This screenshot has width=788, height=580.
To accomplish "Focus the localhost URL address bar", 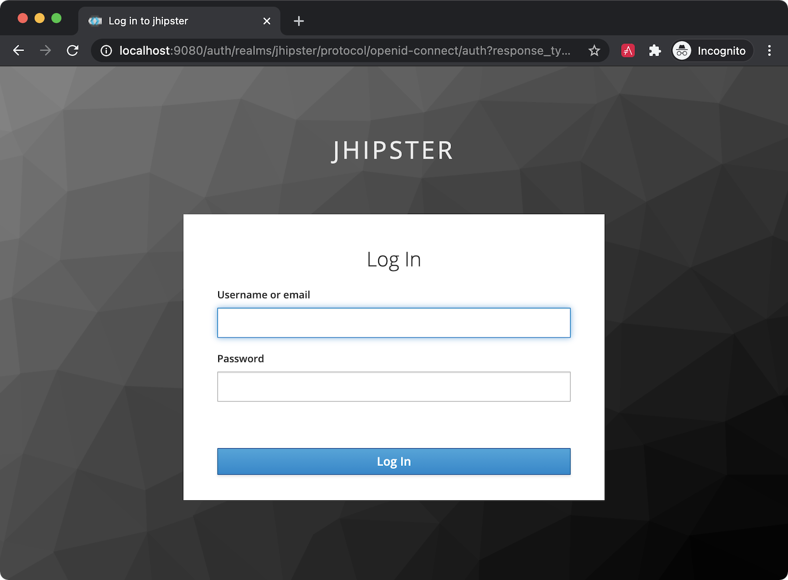I will click(x=345, y=51).
